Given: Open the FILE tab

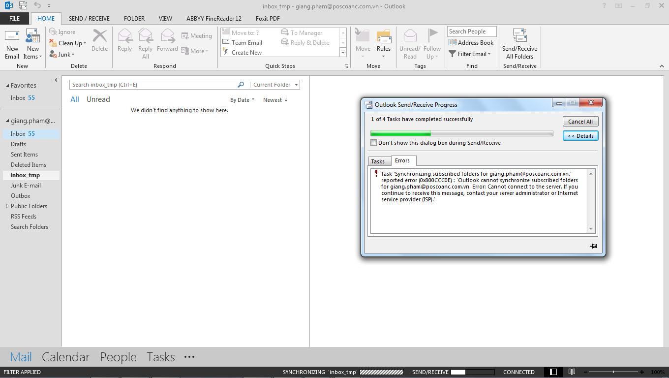Looking at the screenshot, I should click(14, 19).
